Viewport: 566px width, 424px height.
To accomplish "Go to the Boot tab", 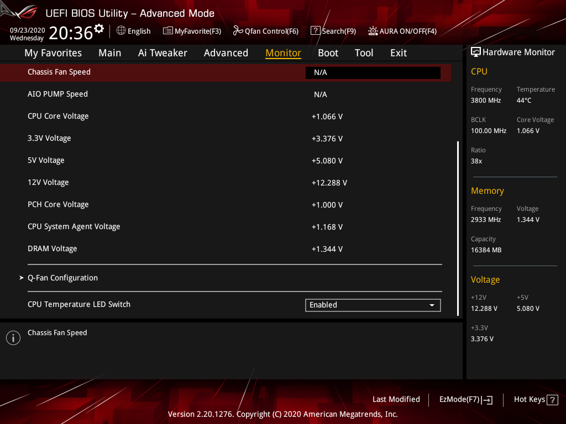I will [328, 53].
